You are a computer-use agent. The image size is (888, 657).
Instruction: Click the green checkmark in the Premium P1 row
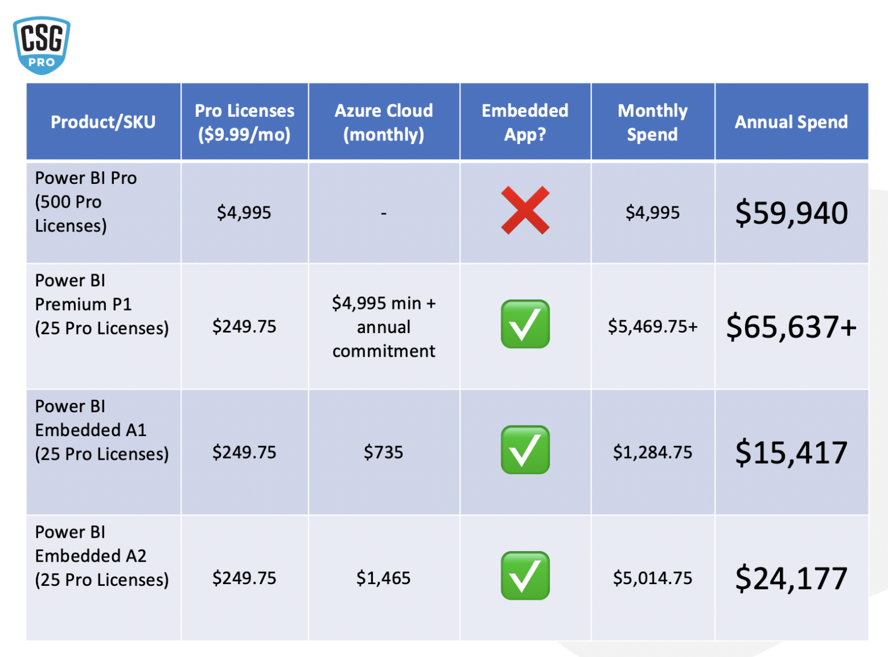(525, 324)
